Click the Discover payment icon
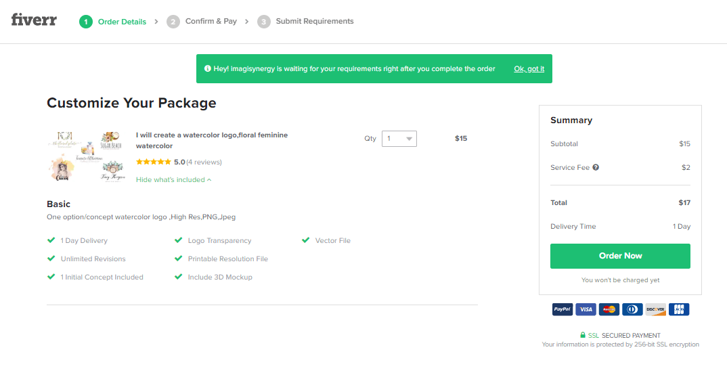This screenshot has height=379, width=727. (x=656, y=309)
